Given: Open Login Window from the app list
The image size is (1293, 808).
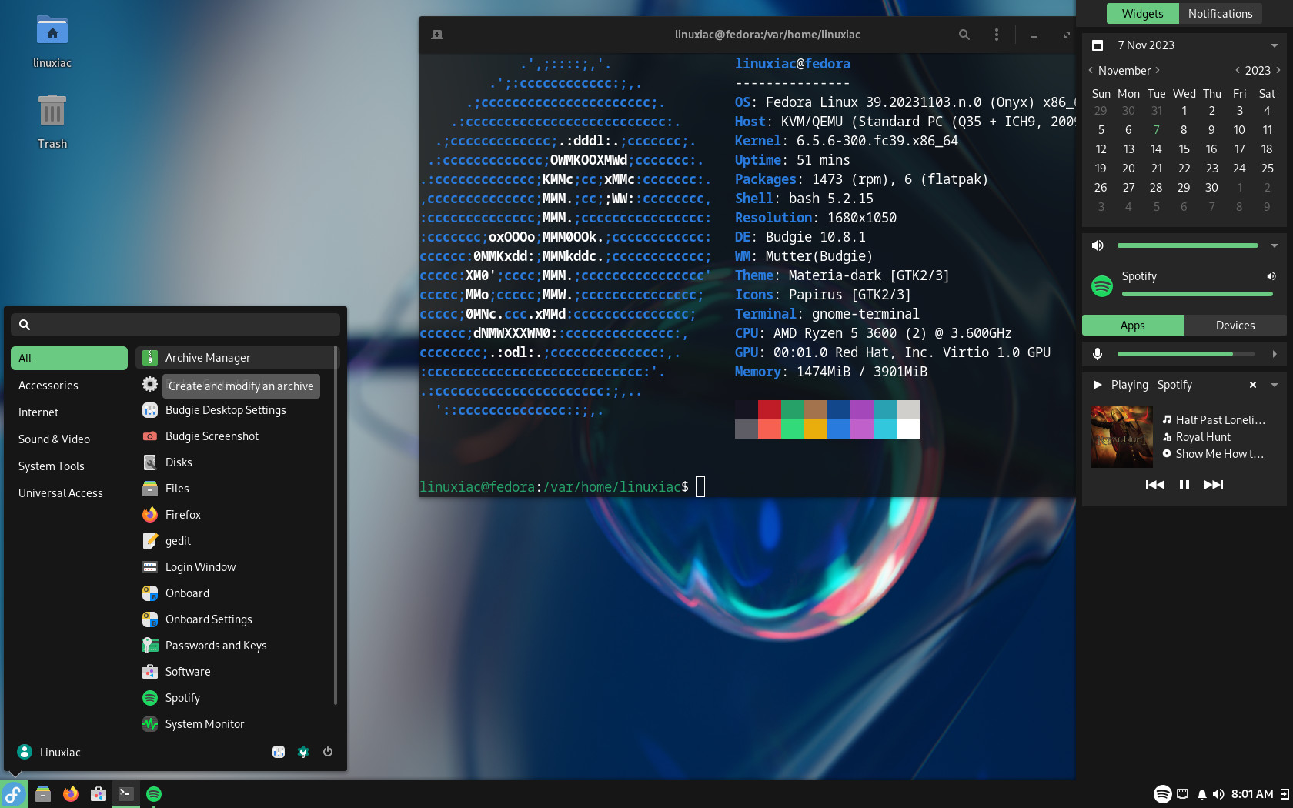Looking at the screenshot, I should (235, 567).
